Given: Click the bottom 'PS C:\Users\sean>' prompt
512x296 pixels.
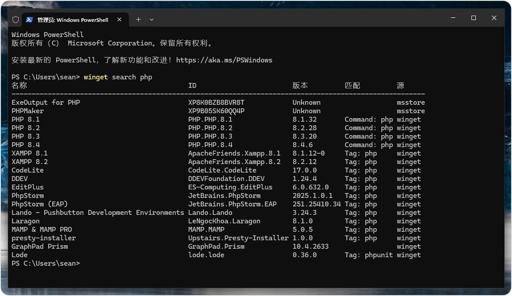Looking at the screenshot, I should click(x=45, y=263).
